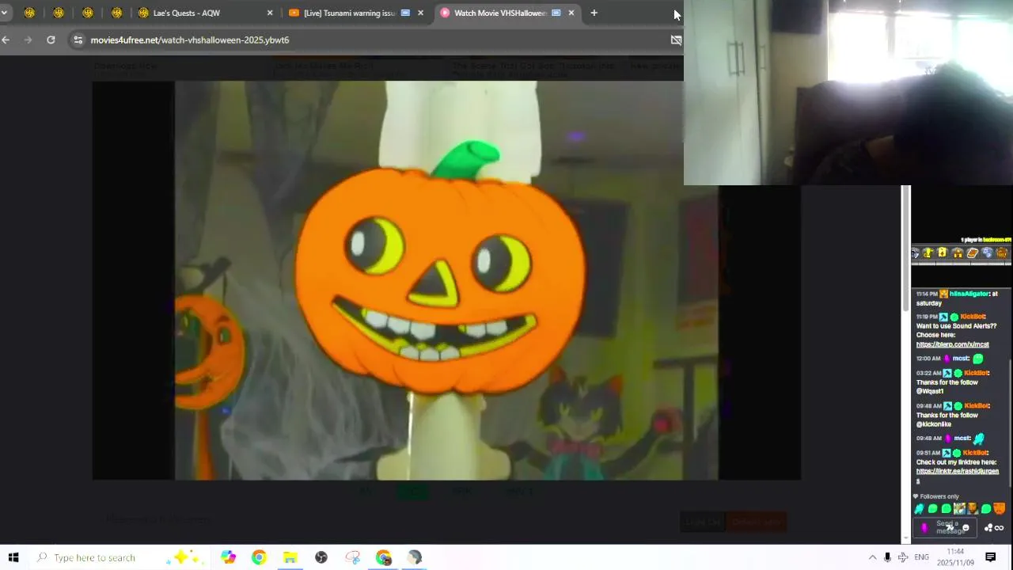Go forward in browser history
The width and height of the screenshot is (1013, 570).
(28, 40)
